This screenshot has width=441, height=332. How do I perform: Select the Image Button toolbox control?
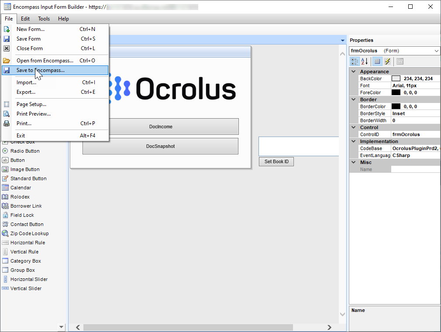click(21, 169)
